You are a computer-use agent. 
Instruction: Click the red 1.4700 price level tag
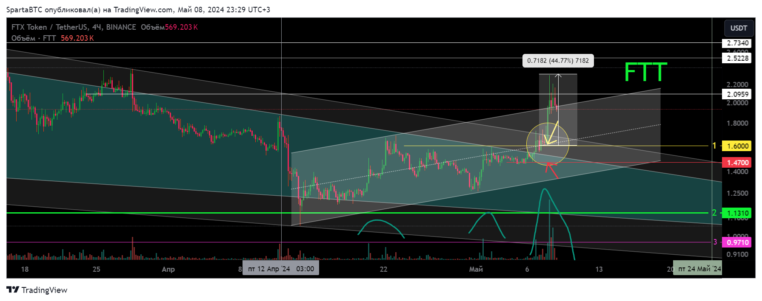point(737,163)
